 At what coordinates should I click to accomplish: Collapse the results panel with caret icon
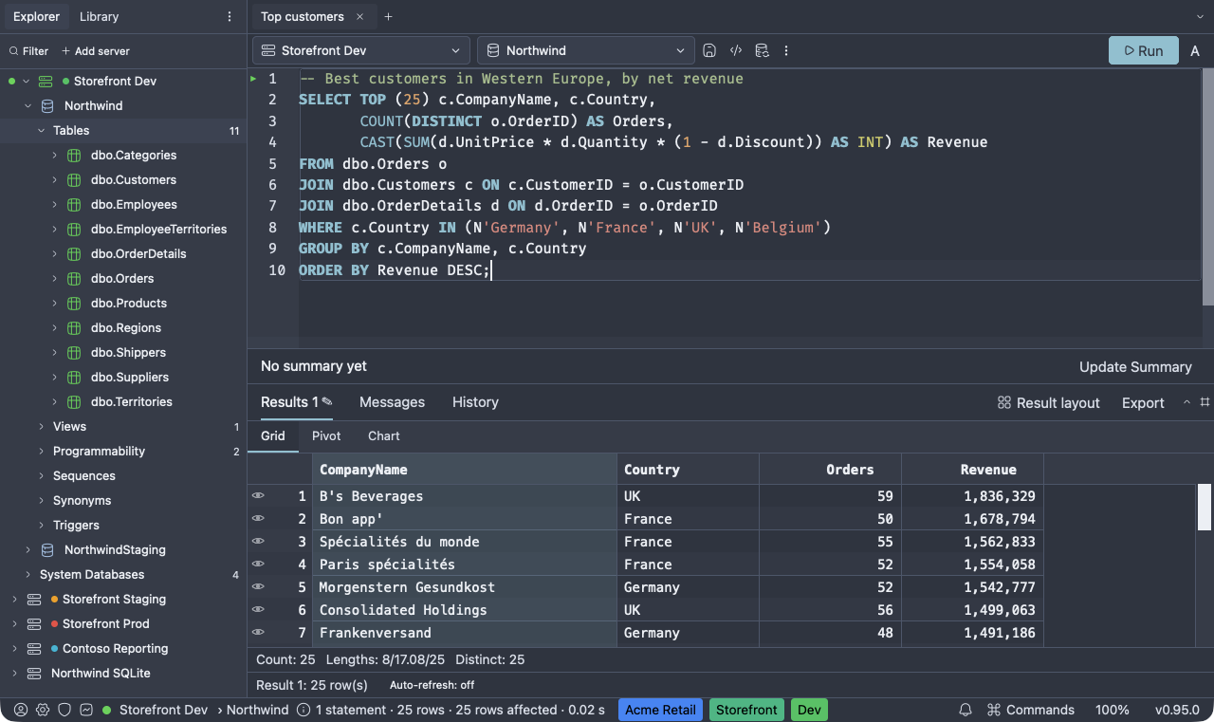pos(1186,402)
